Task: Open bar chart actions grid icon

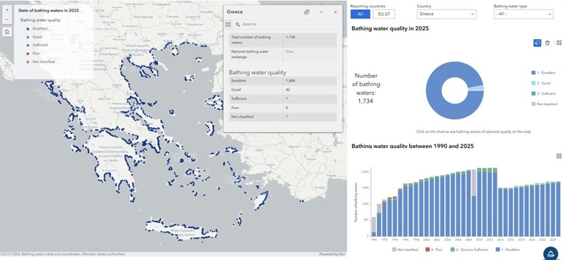Action: pyautogui.click(x=559, y=156)
